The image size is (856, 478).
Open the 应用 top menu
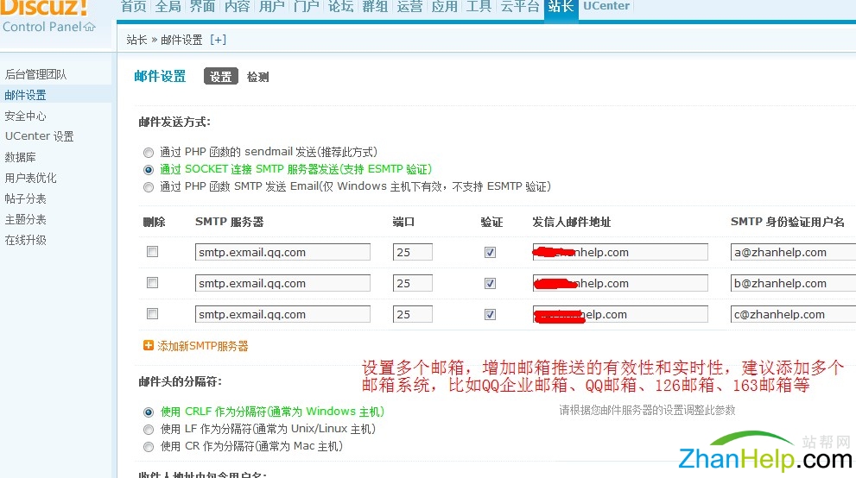[444, 6]
